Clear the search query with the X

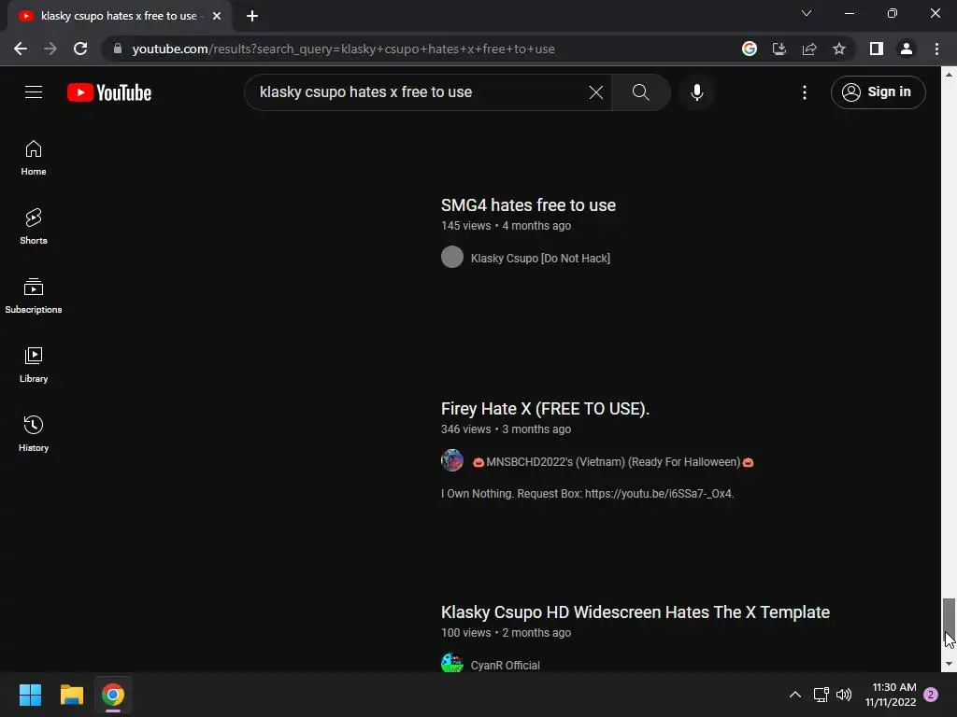coord(595,92)
